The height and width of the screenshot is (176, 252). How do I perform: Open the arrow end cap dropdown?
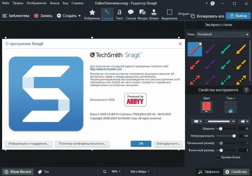tap(244, 121)
